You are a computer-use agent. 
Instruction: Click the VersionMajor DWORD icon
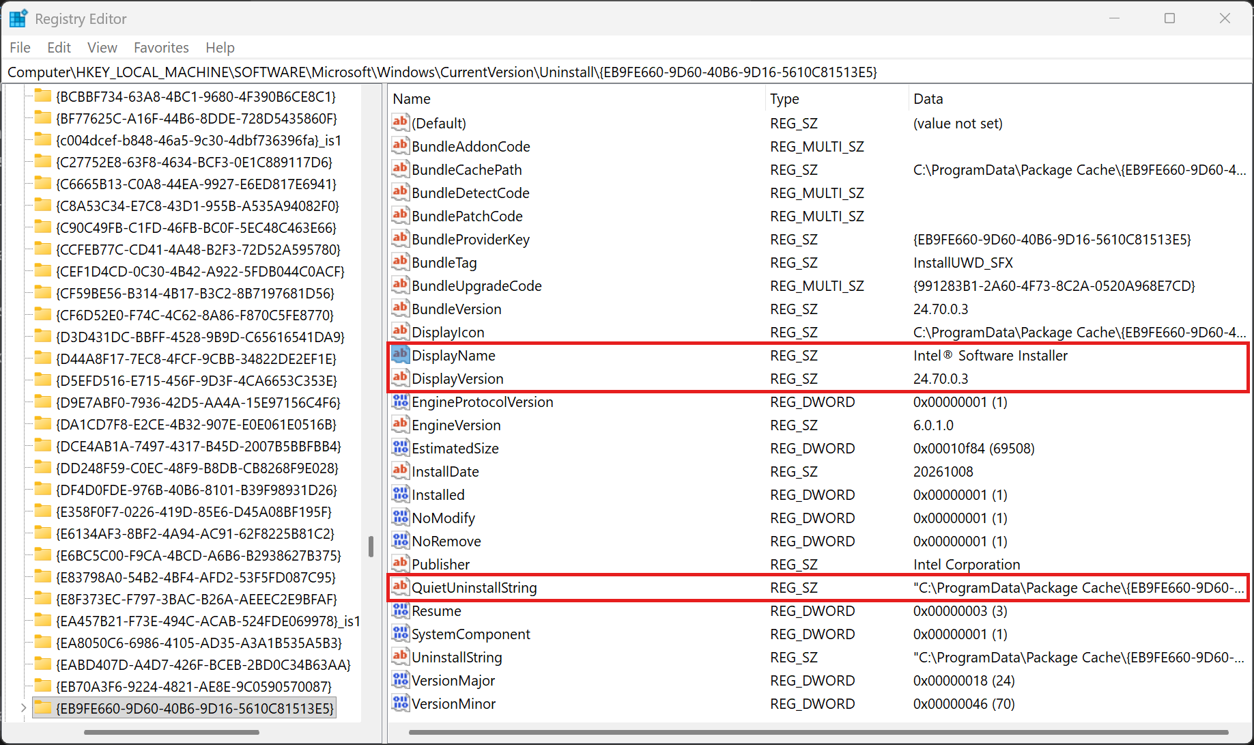(400, 680)
